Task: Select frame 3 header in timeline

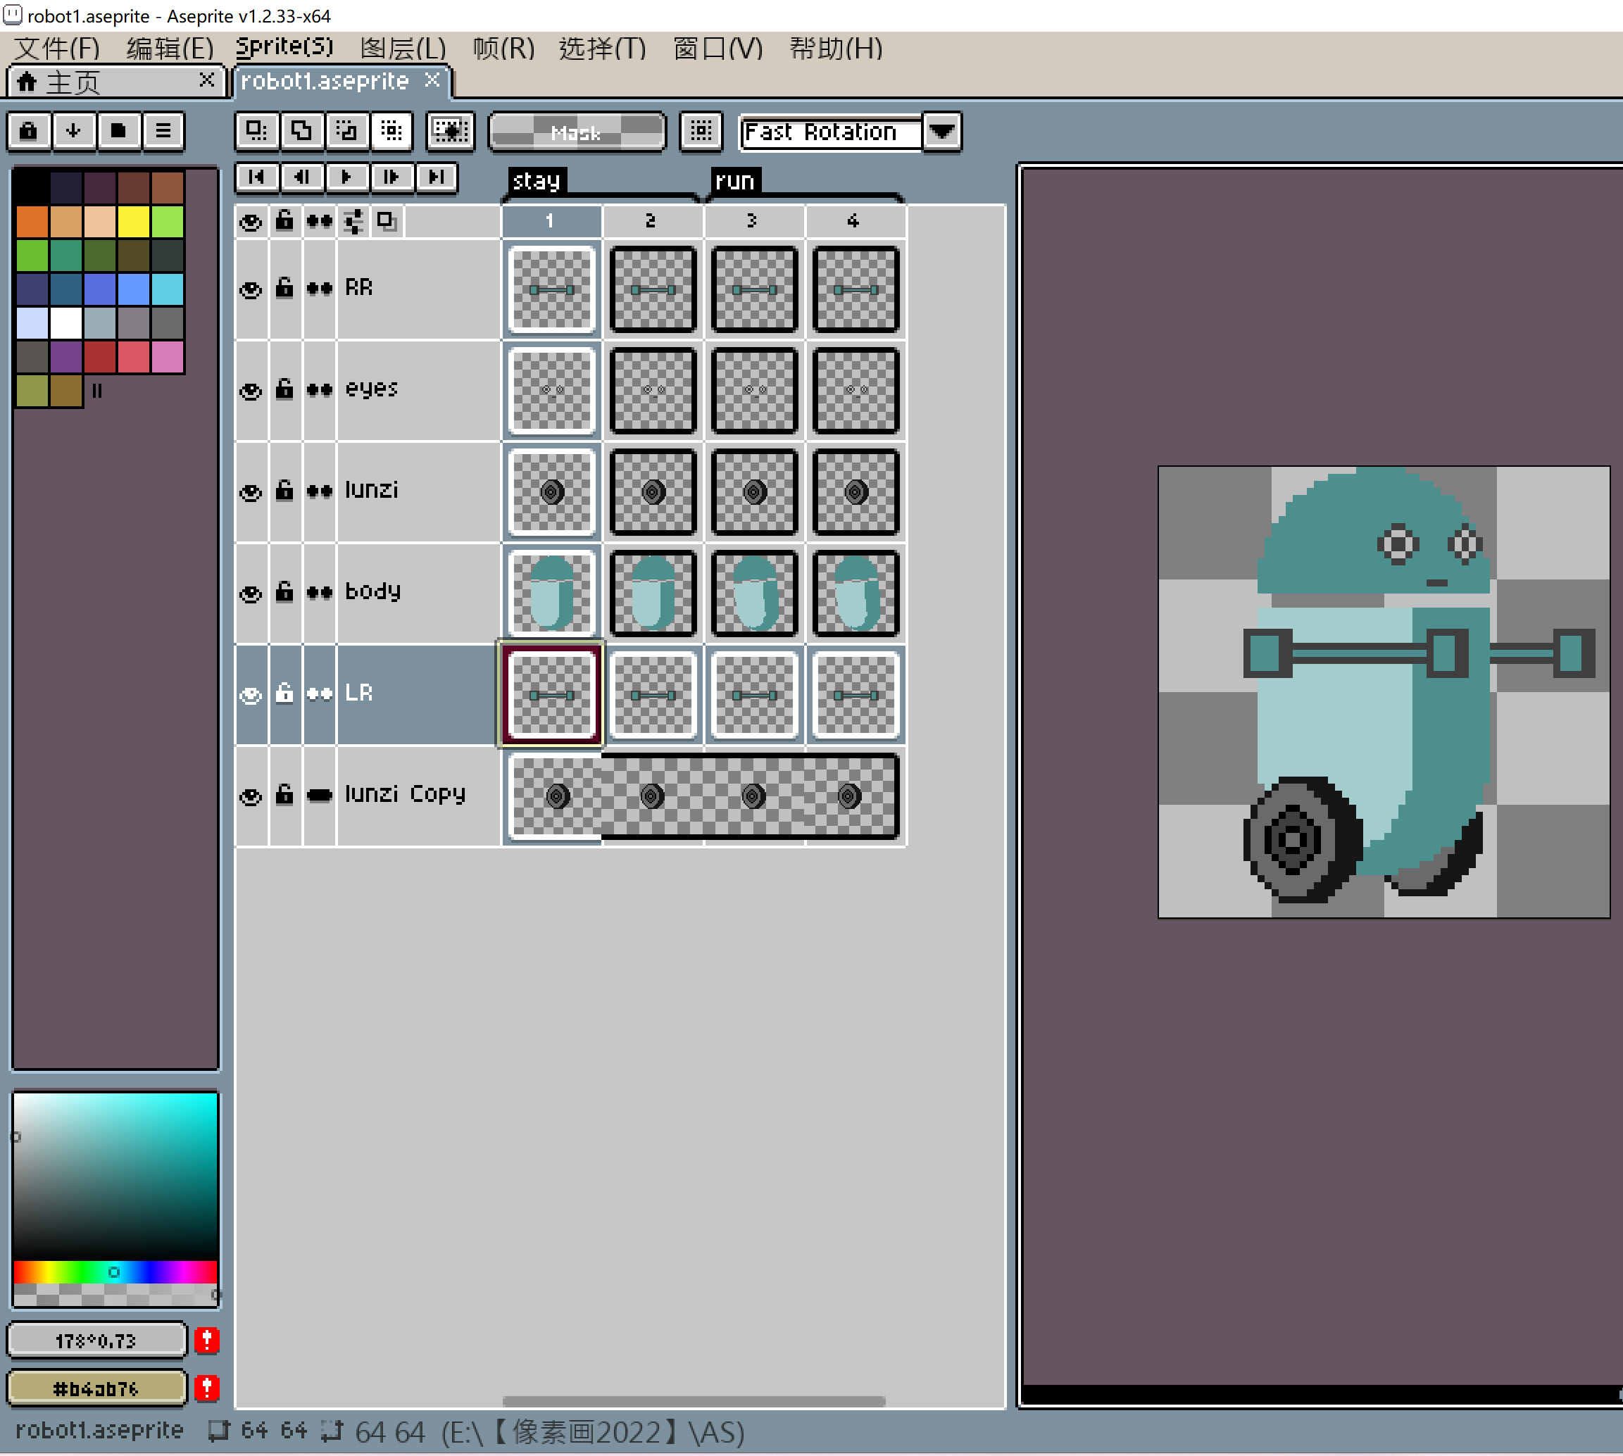Action: pyautogui.click(x=752, y=221)
